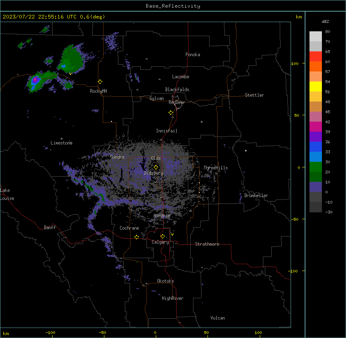Pick the dark orange 57–60 dBZ swatch
Screen dimensions: 346x338
point(315,66)
